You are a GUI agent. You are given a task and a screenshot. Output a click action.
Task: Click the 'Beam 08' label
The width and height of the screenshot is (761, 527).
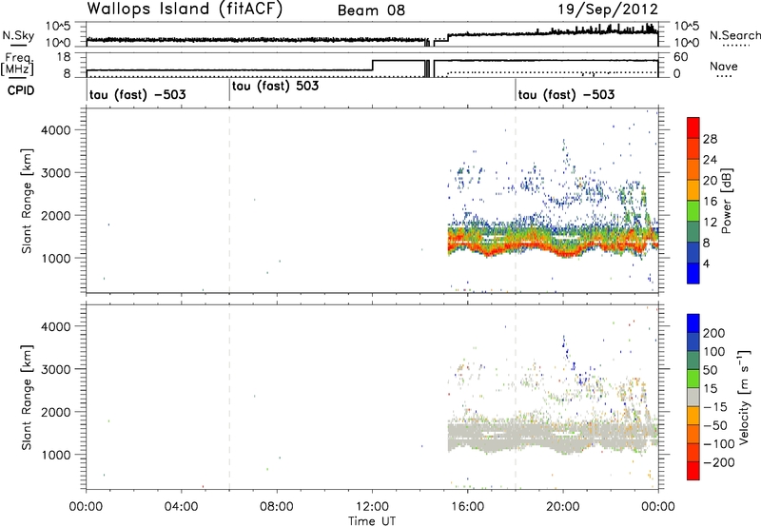(x=371, y=10)
